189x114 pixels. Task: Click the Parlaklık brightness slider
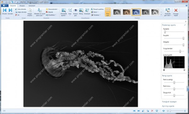[x=174, y=32]
